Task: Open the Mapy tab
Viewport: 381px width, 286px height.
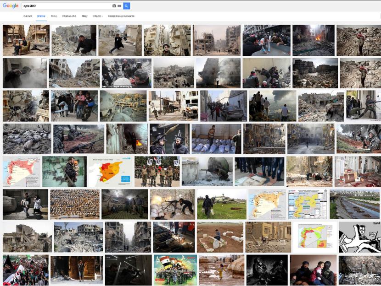Action: pyautogui.click(x=84, y=16)
